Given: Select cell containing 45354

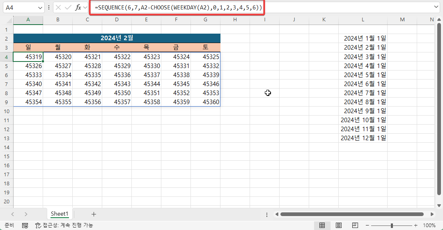Looking at the screenshot, I should click(x=28, y=102).
